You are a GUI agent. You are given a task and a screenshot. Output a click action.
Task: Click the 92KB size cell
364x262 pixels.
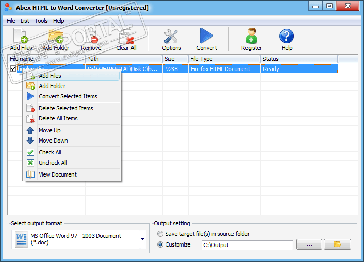[x=175, y=69]
